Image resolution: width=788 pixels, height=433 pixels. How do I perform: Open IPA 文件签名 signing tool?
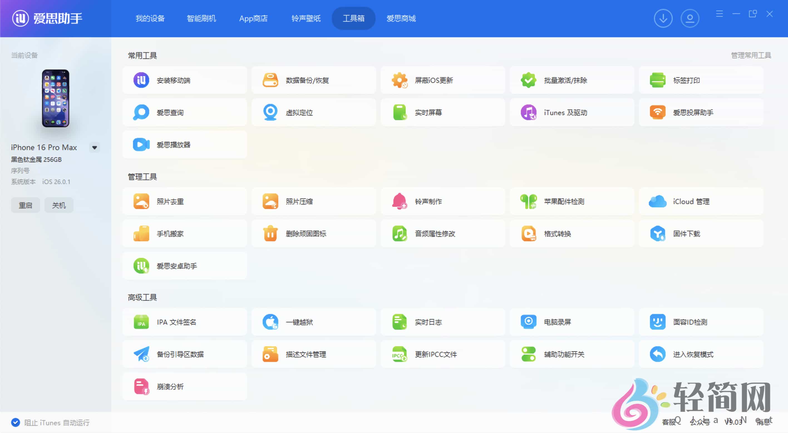click(184, 322)
